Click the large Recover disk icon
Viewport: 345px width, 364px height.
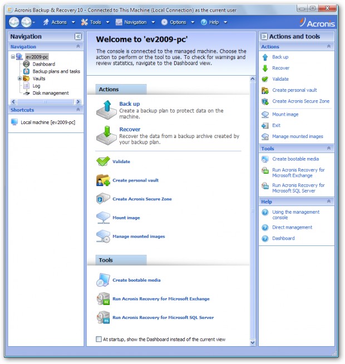click(107, 135)
